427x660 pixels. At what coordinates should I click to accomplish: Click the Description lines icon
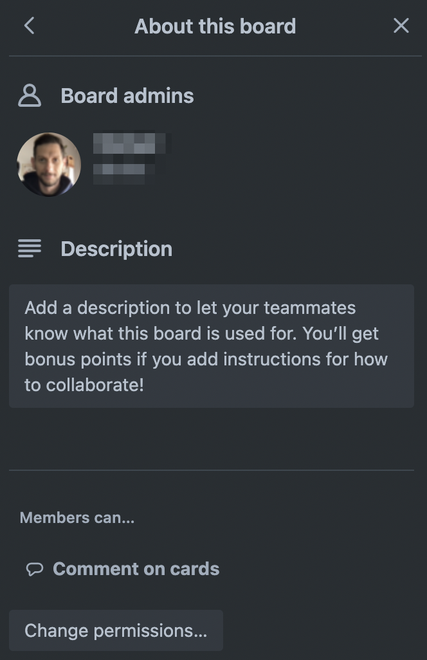pyautogui.click(x=30, y=248)
